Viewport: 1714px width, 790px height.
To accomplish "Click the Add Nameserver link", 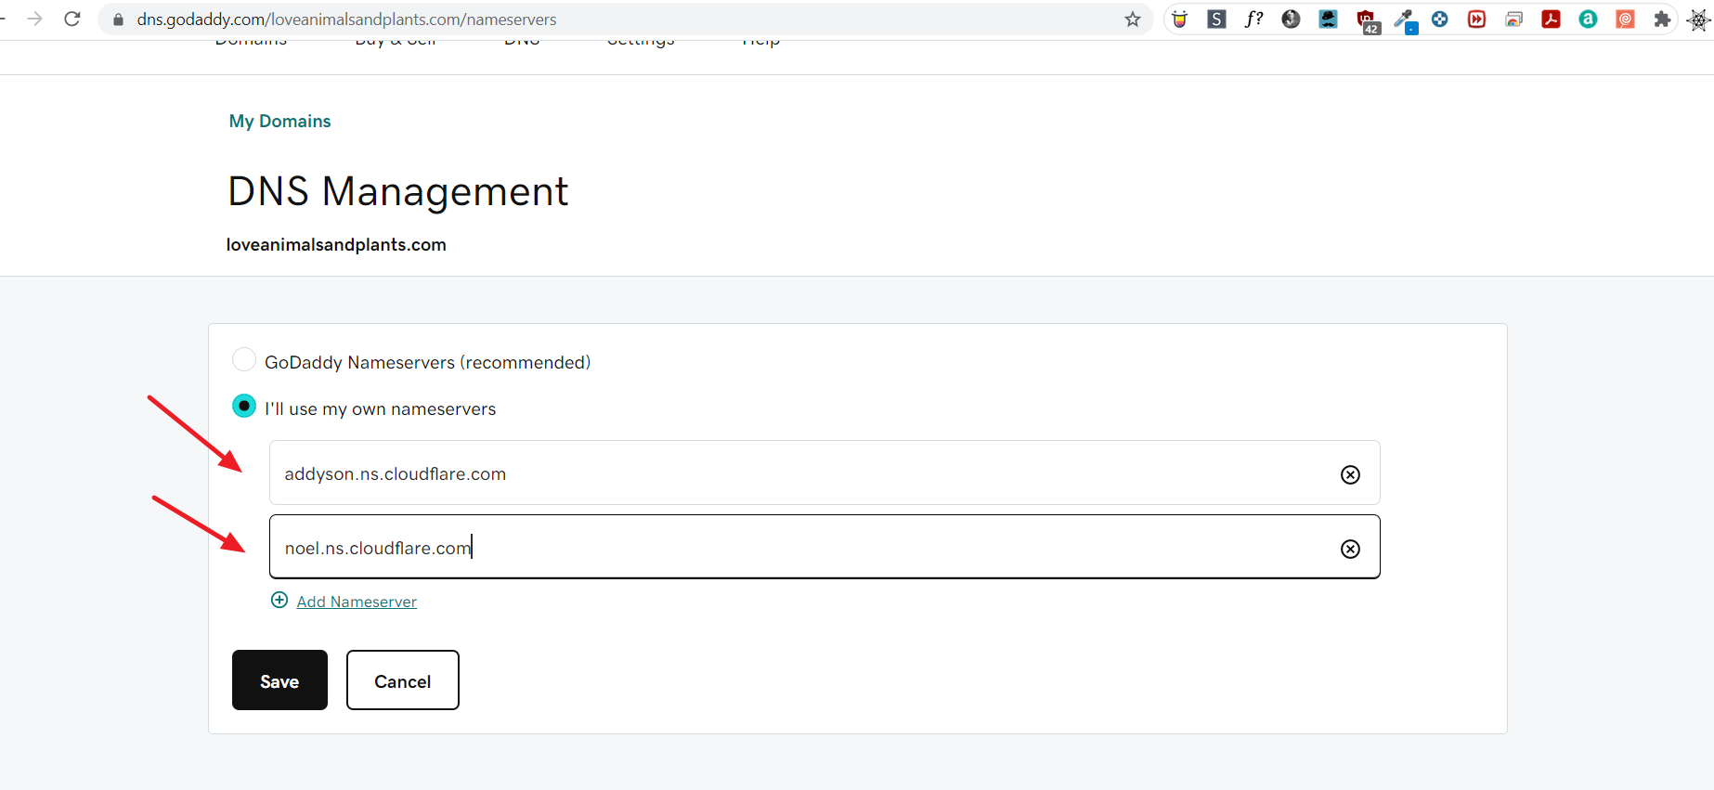I will tap(357, 602).
